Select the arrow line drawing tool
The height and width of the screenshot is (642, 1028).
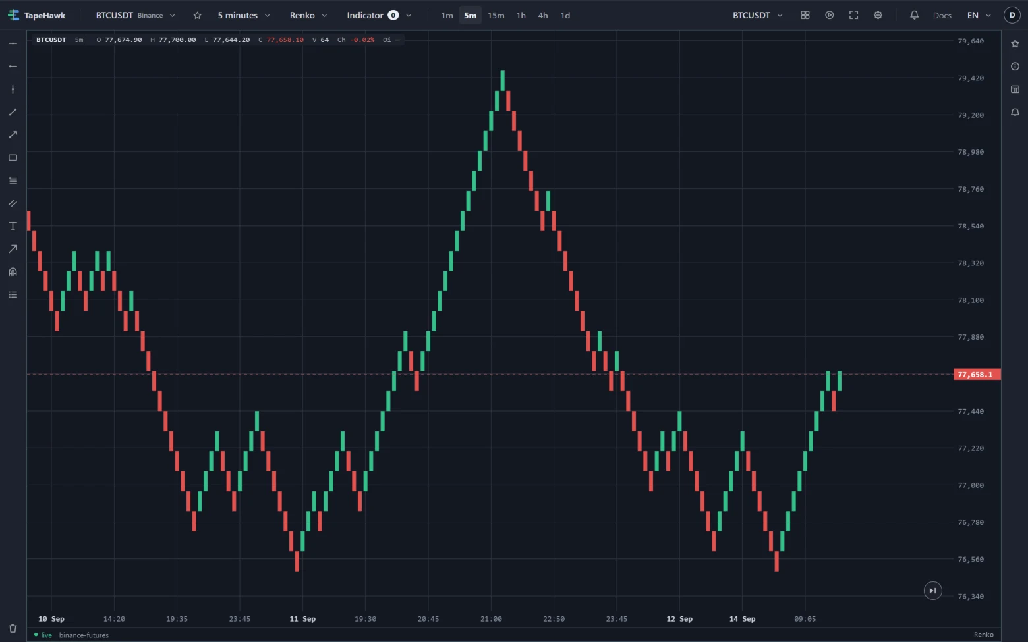(x=13, y=134)
